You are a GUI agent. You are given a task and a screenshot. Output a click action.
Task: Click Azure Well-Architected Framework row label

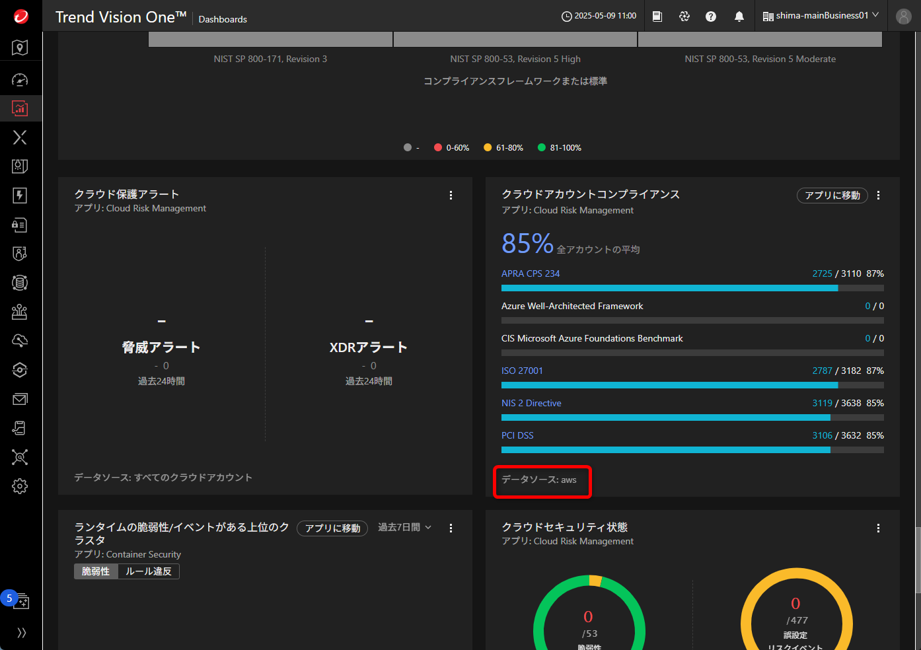point(572,306)
